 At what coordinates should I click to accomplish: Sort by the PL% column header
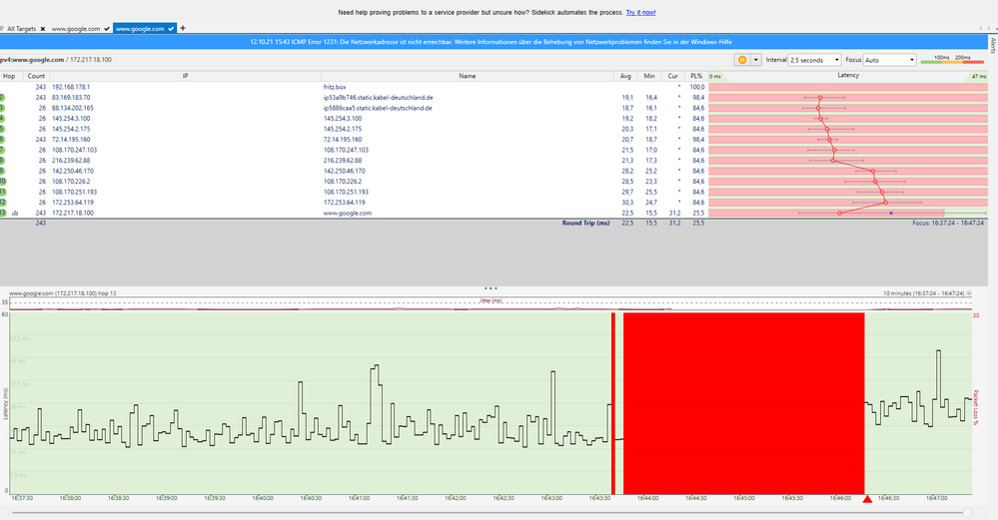[696, 75]
